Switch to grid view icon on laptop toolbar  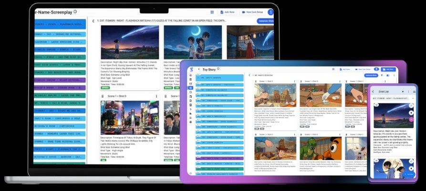pos(212,12)
